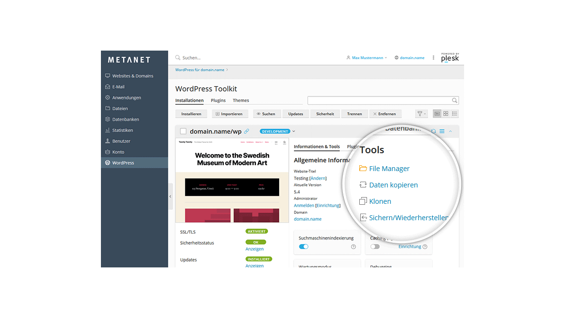Image resolution: width=565 pixels, height=318 pixels.
Task: Open the filter funnel dropdown
Action: (x=421, y=114)
